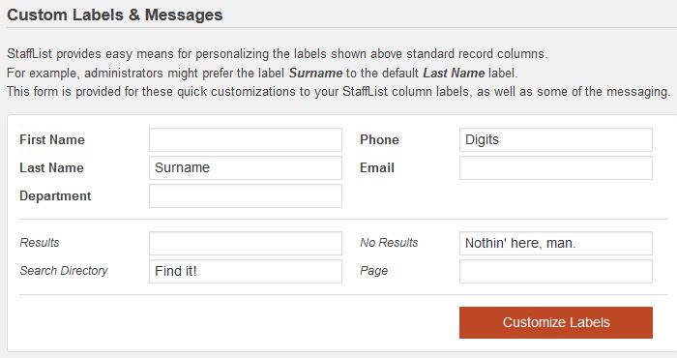Select the Department label
Screen dimensions: 677x358
tap(55, 196)
